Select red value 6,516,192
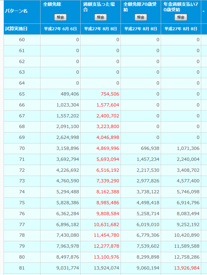 pyautogui.click(x=108, y=170)
